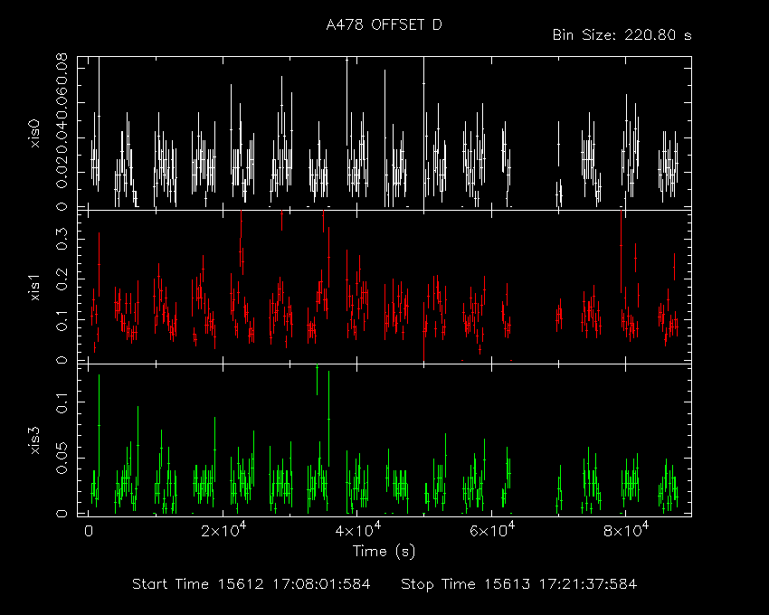
Task: Click the "0.3" tick label on the xis1 axis
Action: [62, 239]
